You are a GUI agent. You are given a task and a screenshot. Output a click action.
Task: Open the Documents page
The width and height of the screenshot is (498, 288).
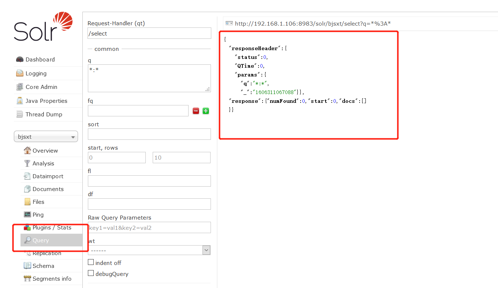48,189
